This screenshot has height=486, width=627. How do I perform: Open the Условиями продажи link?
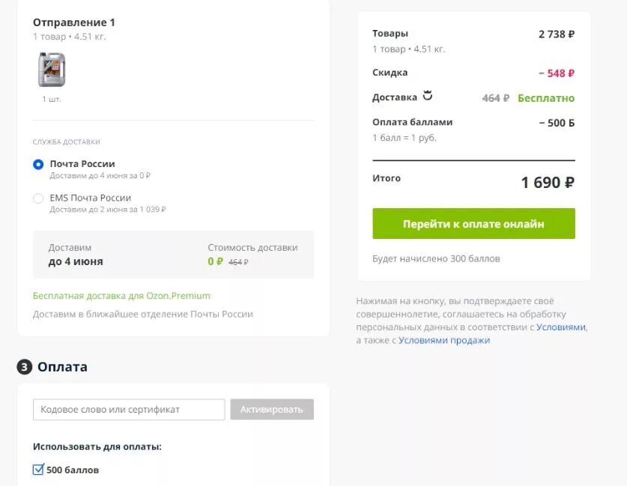pyautogui.click(x=444, y=340)
